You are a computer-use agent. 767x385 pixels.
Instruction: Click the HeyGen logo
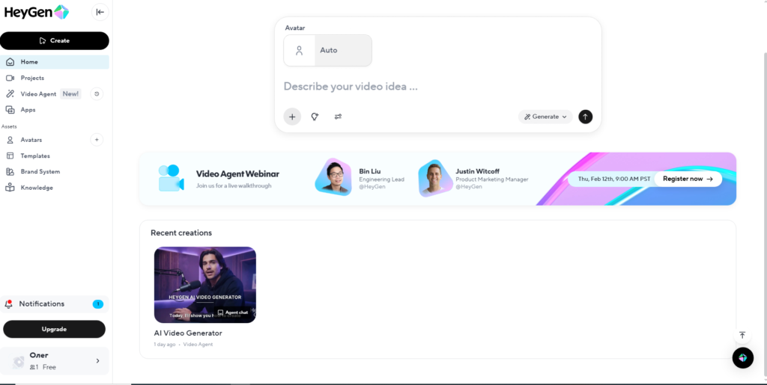37,12
